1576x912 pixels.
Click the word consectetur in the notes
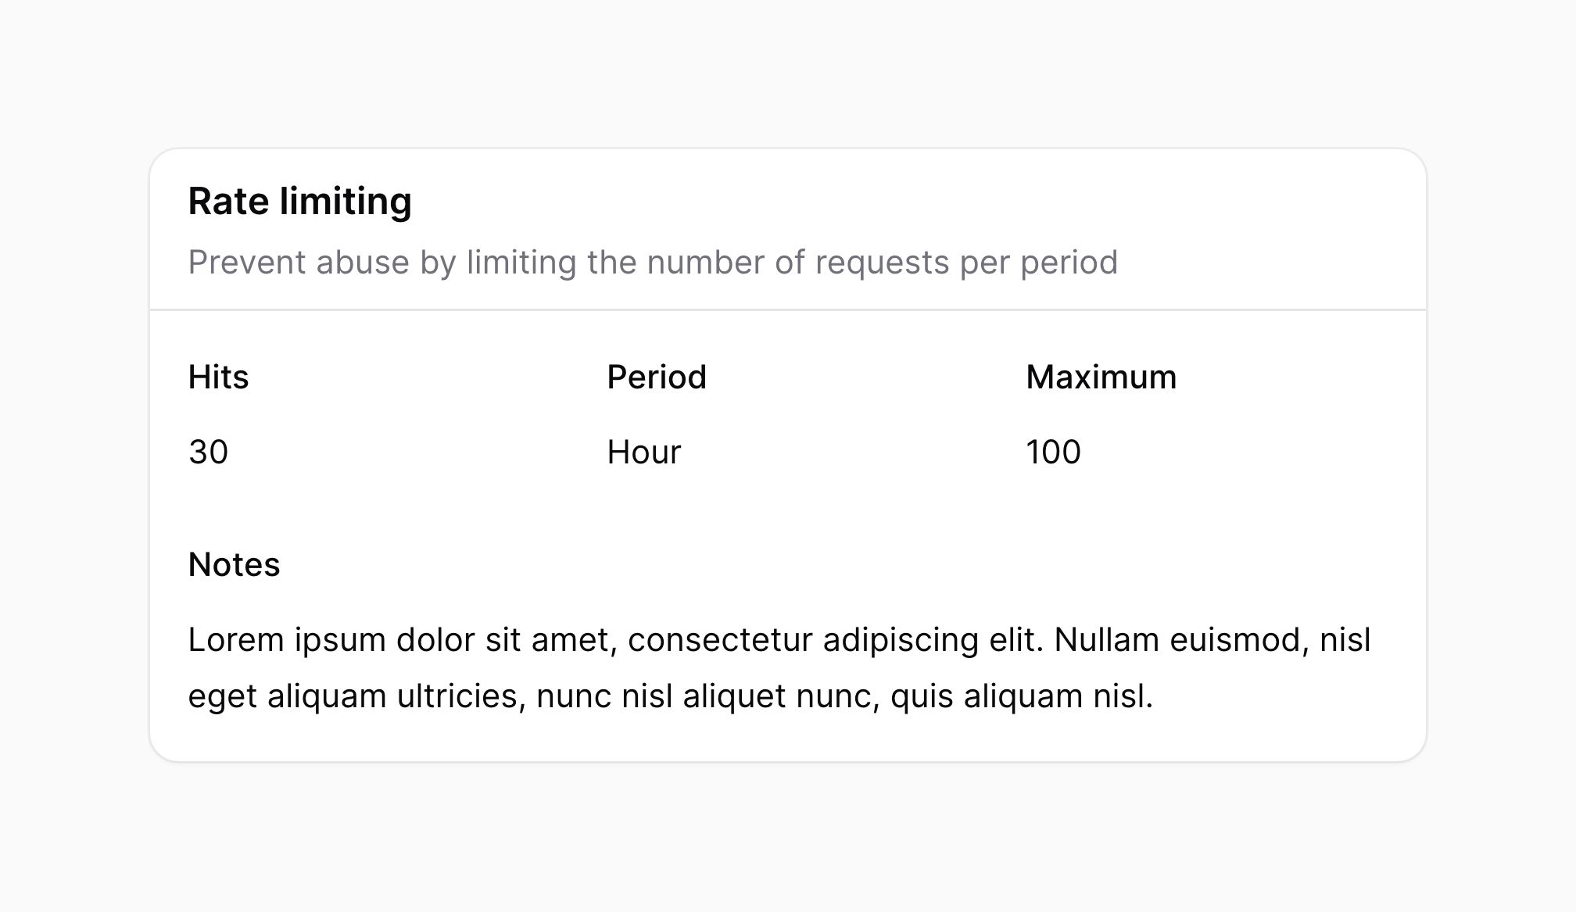click(x=720, y=640)
